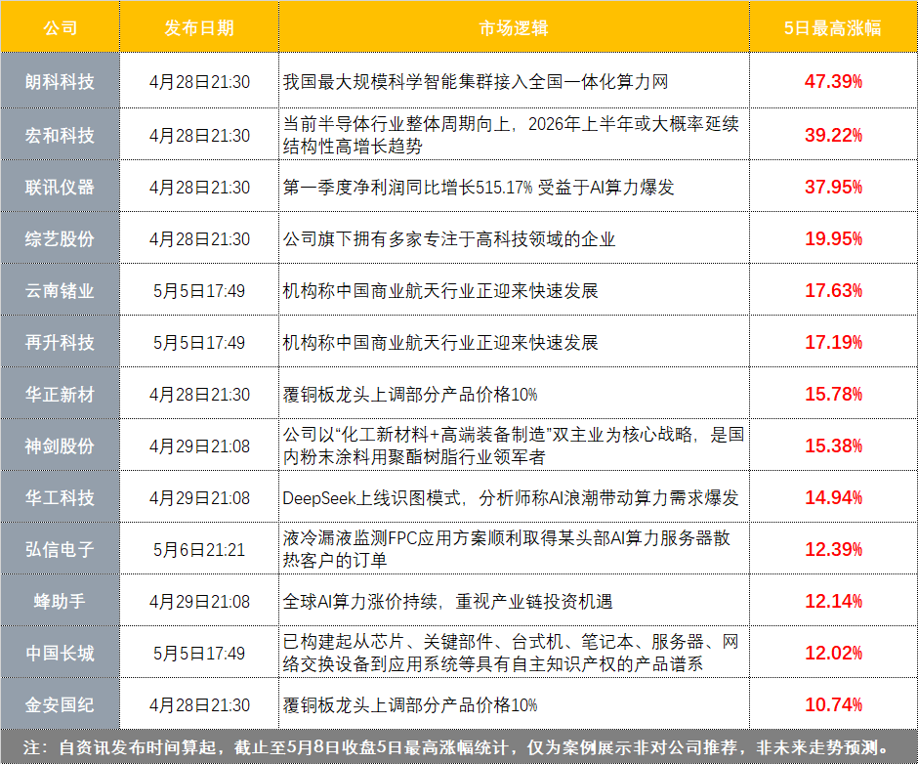Viewport: 918px width, 764px height.
Task: Click the 12.39% gain value
Action: pos(833,549)
